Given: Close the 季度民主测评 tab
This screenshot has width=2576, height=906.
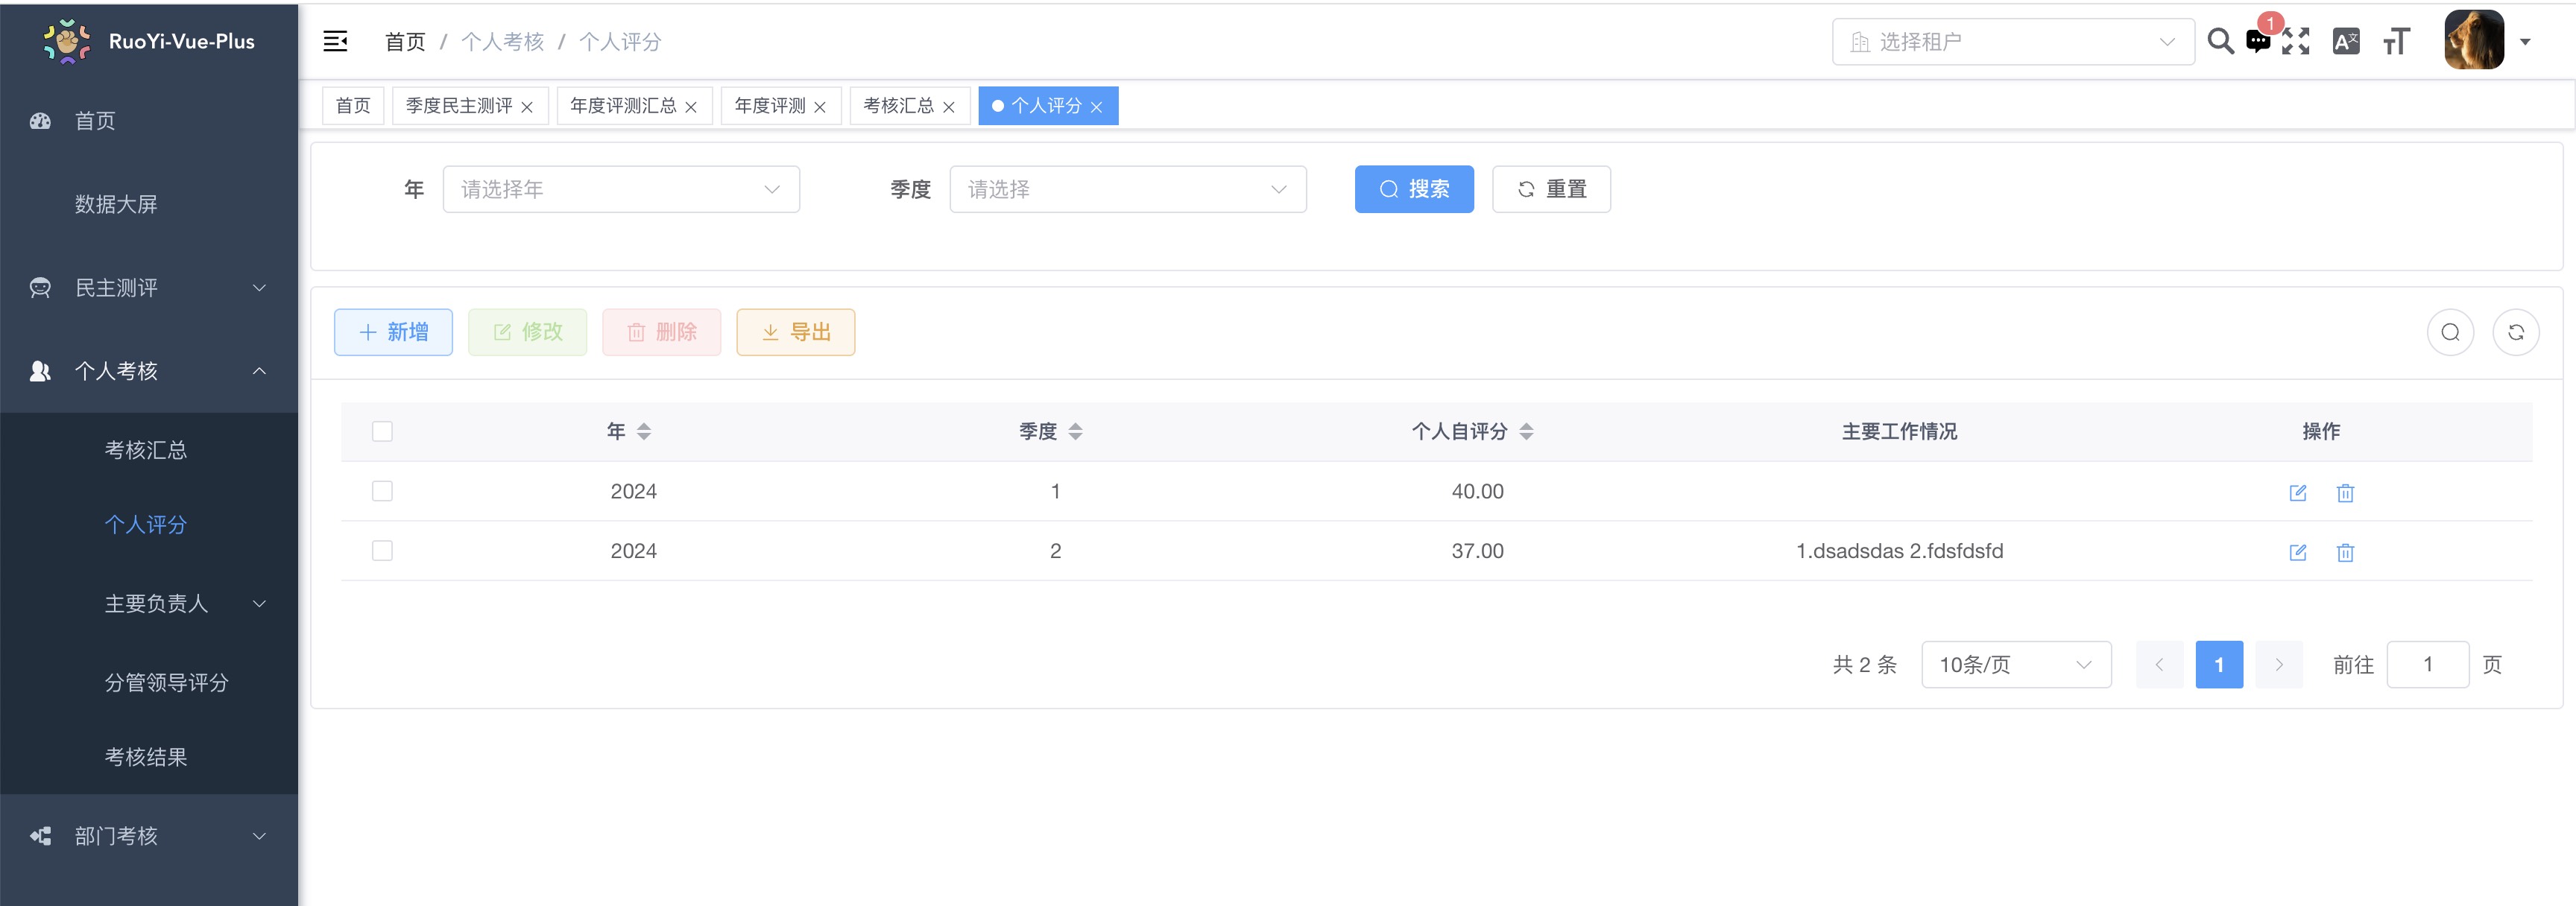Looking at the screenshot, I should pyautogui.click(x=527, y=107).
